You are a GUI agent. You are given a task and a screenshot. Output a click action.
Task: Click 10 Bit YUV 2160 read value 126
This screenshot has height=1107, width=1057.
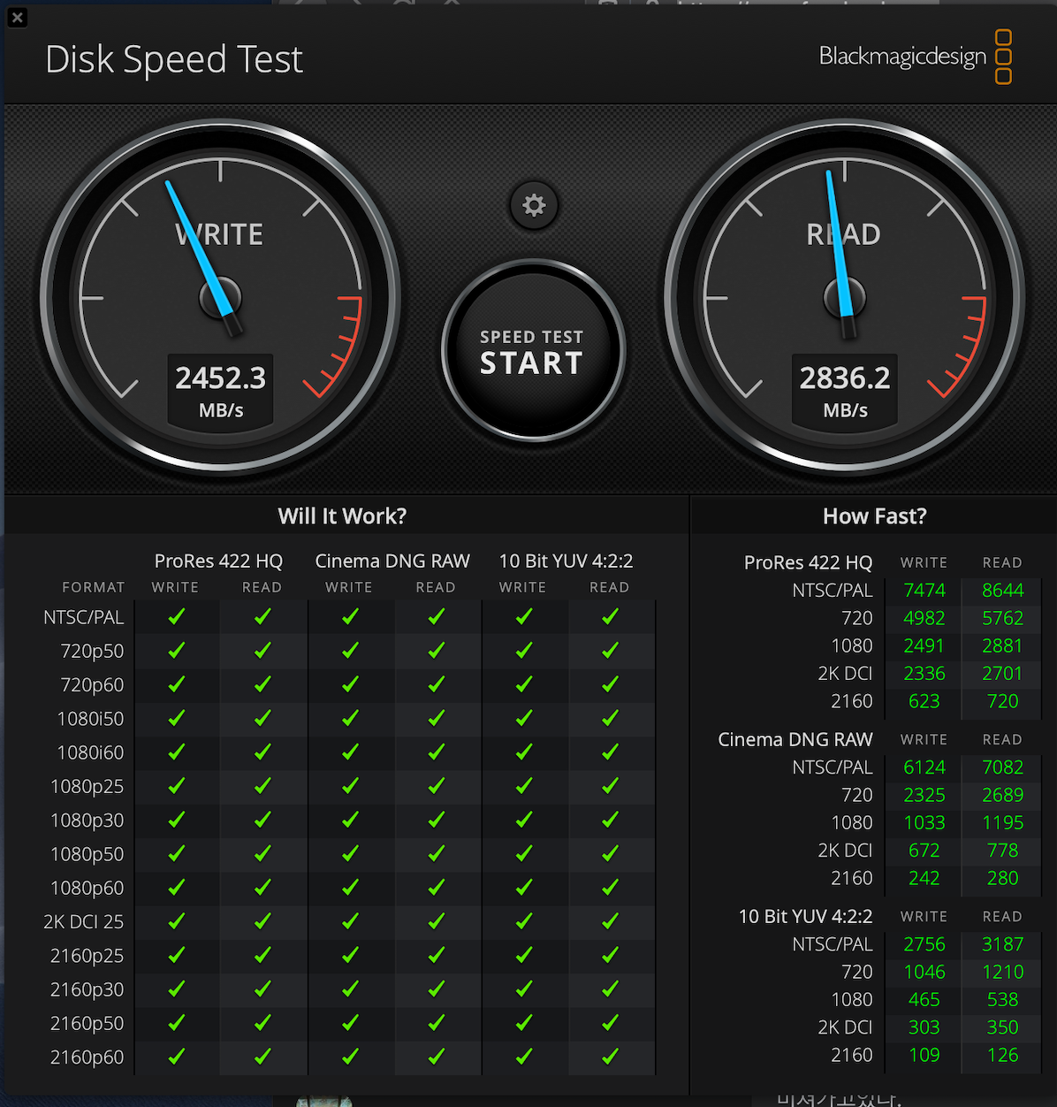1003,1055
